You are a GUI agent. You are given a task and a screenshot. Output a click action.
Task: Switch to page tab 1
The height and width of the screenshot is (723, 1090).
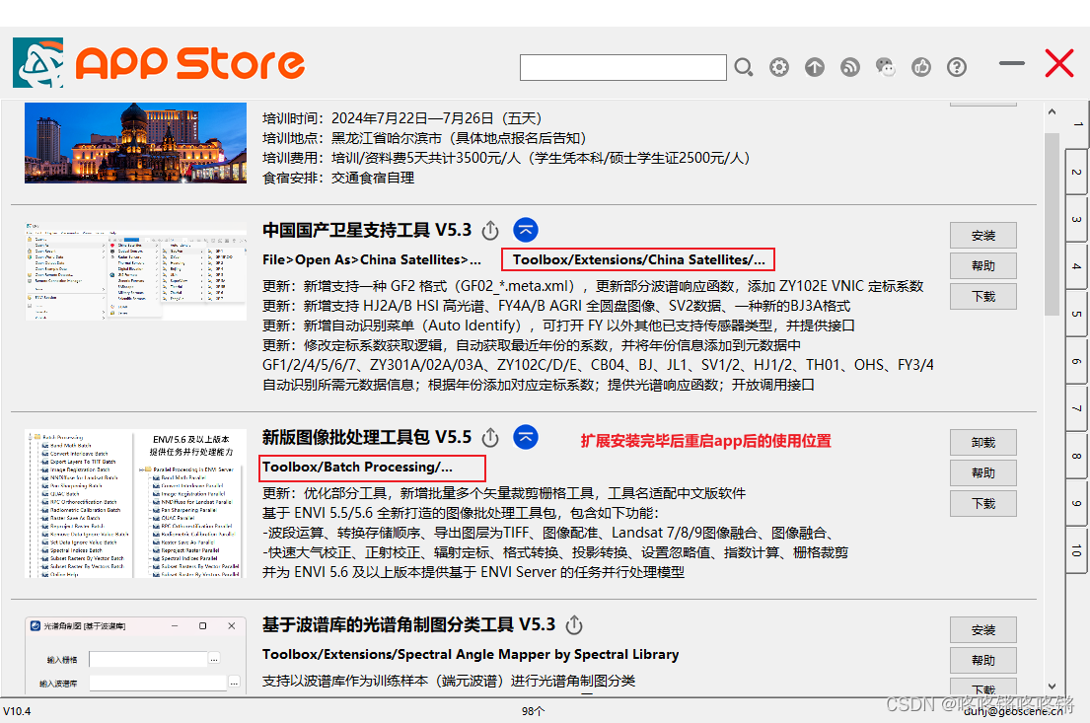tap(1077, 123)
